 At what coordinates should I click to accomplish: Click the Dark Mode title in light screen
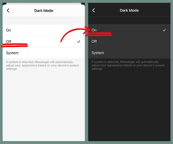44,11
